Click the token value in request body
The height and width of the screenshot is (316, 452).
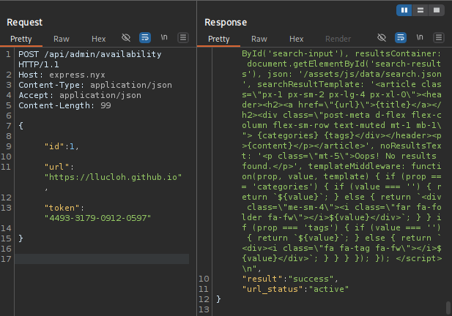click(x=97, y=218)
